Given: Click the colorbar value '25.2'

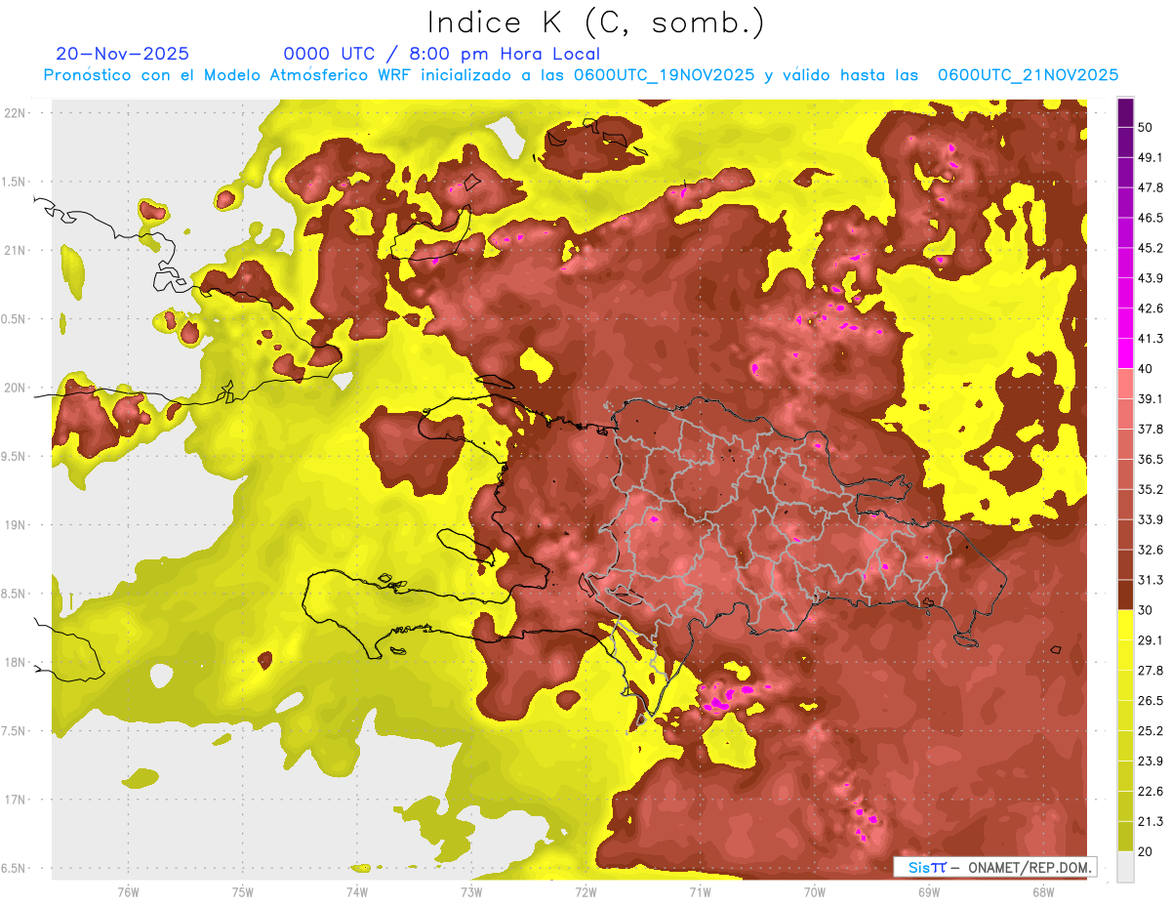Looking at the screenshot, I should click(1150, 731).
